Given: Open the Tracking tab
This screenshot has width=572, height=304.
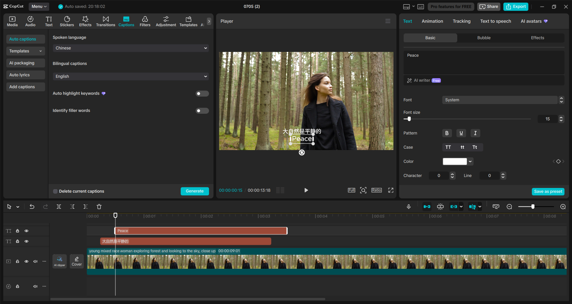Looking at the screenshot, I should pyautogui.click(x=461, y=21).
